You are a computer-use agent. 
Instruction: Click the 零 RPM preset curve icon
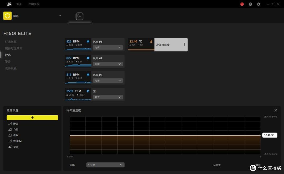10,141
